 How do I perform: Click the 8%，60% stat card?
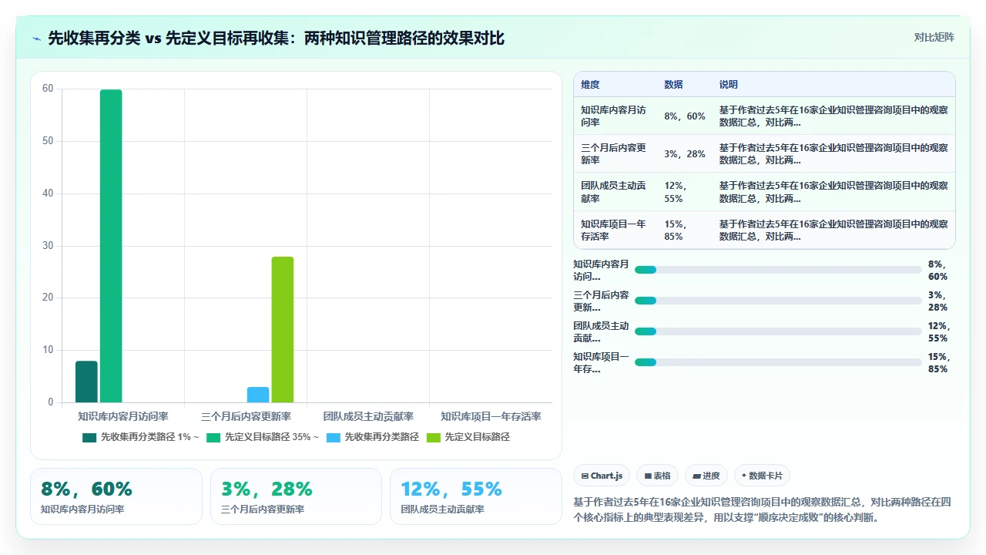[x=116, y=496]
